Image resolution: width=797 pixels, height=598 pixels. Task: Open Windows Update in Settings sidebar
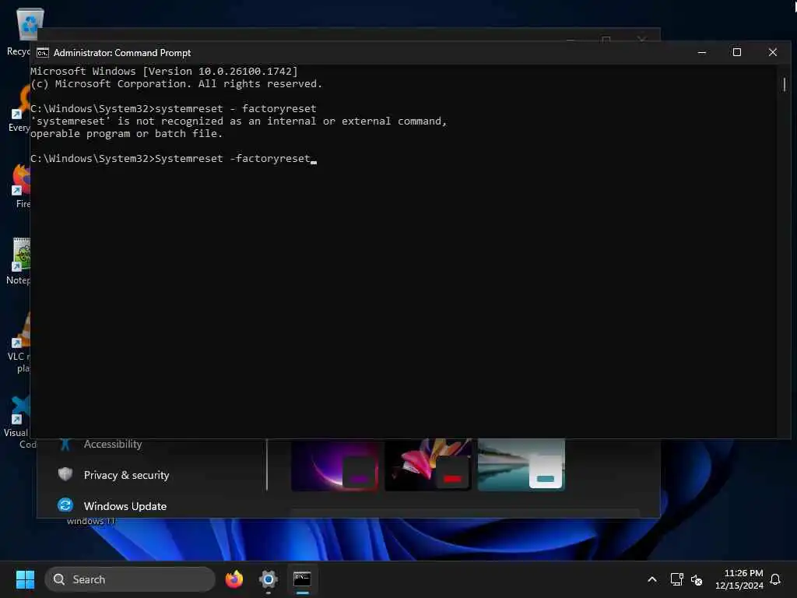(125, 506)
